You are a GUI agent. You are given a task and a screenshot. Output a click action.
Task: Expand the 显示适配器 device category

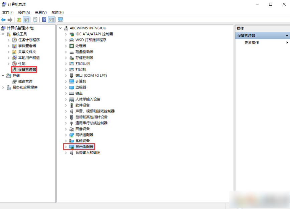[66, 147]
